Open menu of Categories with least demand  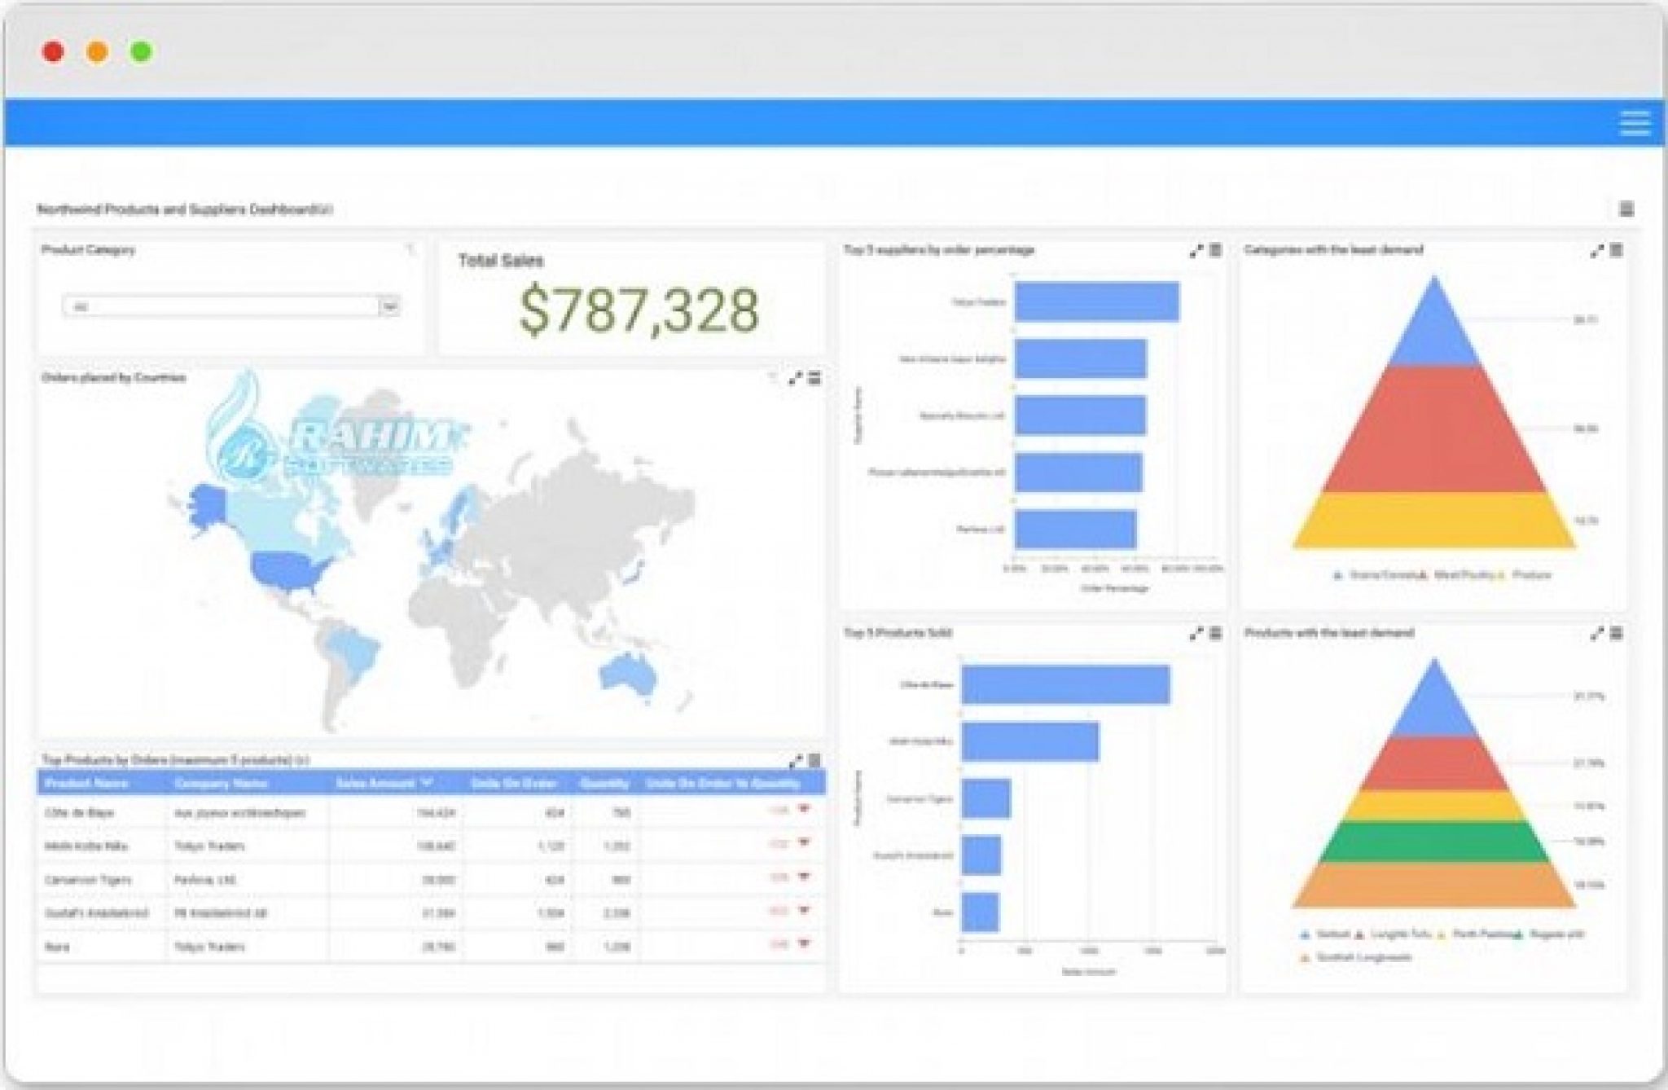coord(1617,250)
